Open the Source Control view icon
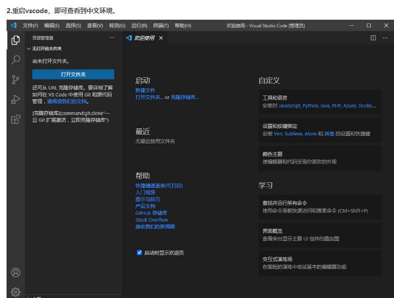394x298 pixels. tap(16, 80)
